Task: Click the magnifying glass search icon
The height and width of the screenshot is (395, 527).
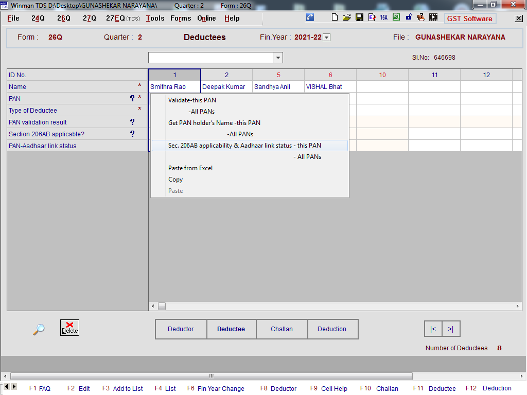Action: click(x=39, y=329)
